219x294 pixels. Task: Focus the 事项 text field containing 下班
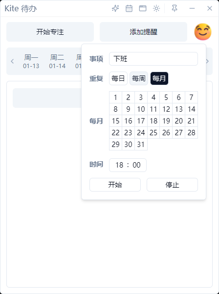point(153,59)
